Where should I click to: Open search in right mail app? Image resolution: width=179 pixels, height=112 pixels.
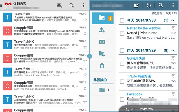[x=161, y=5]
